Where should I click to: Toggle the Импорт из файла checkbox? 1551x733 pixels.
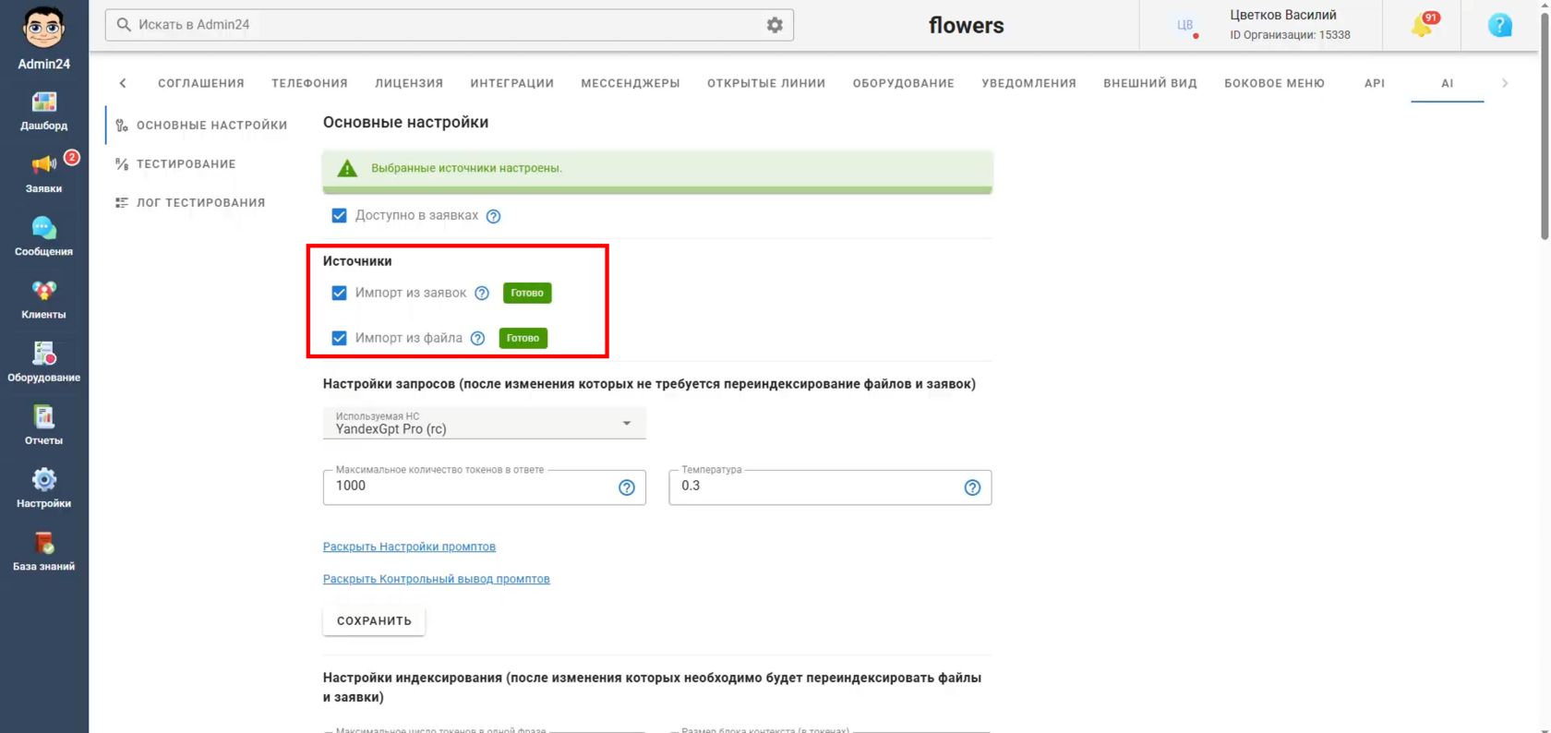point(339,338)
